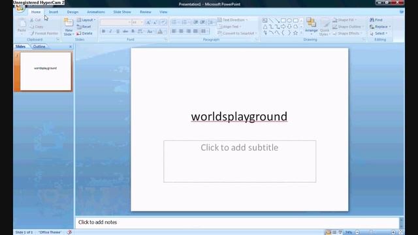Click the Office button logo
Image resolution: width=418 pixels, height=235 pixels.
20,8
